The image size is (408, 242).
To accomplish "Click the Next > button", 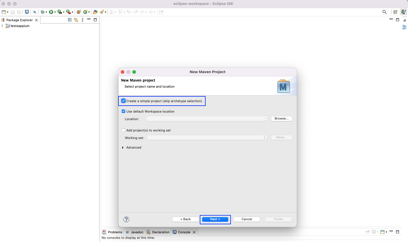I will 215,219.
